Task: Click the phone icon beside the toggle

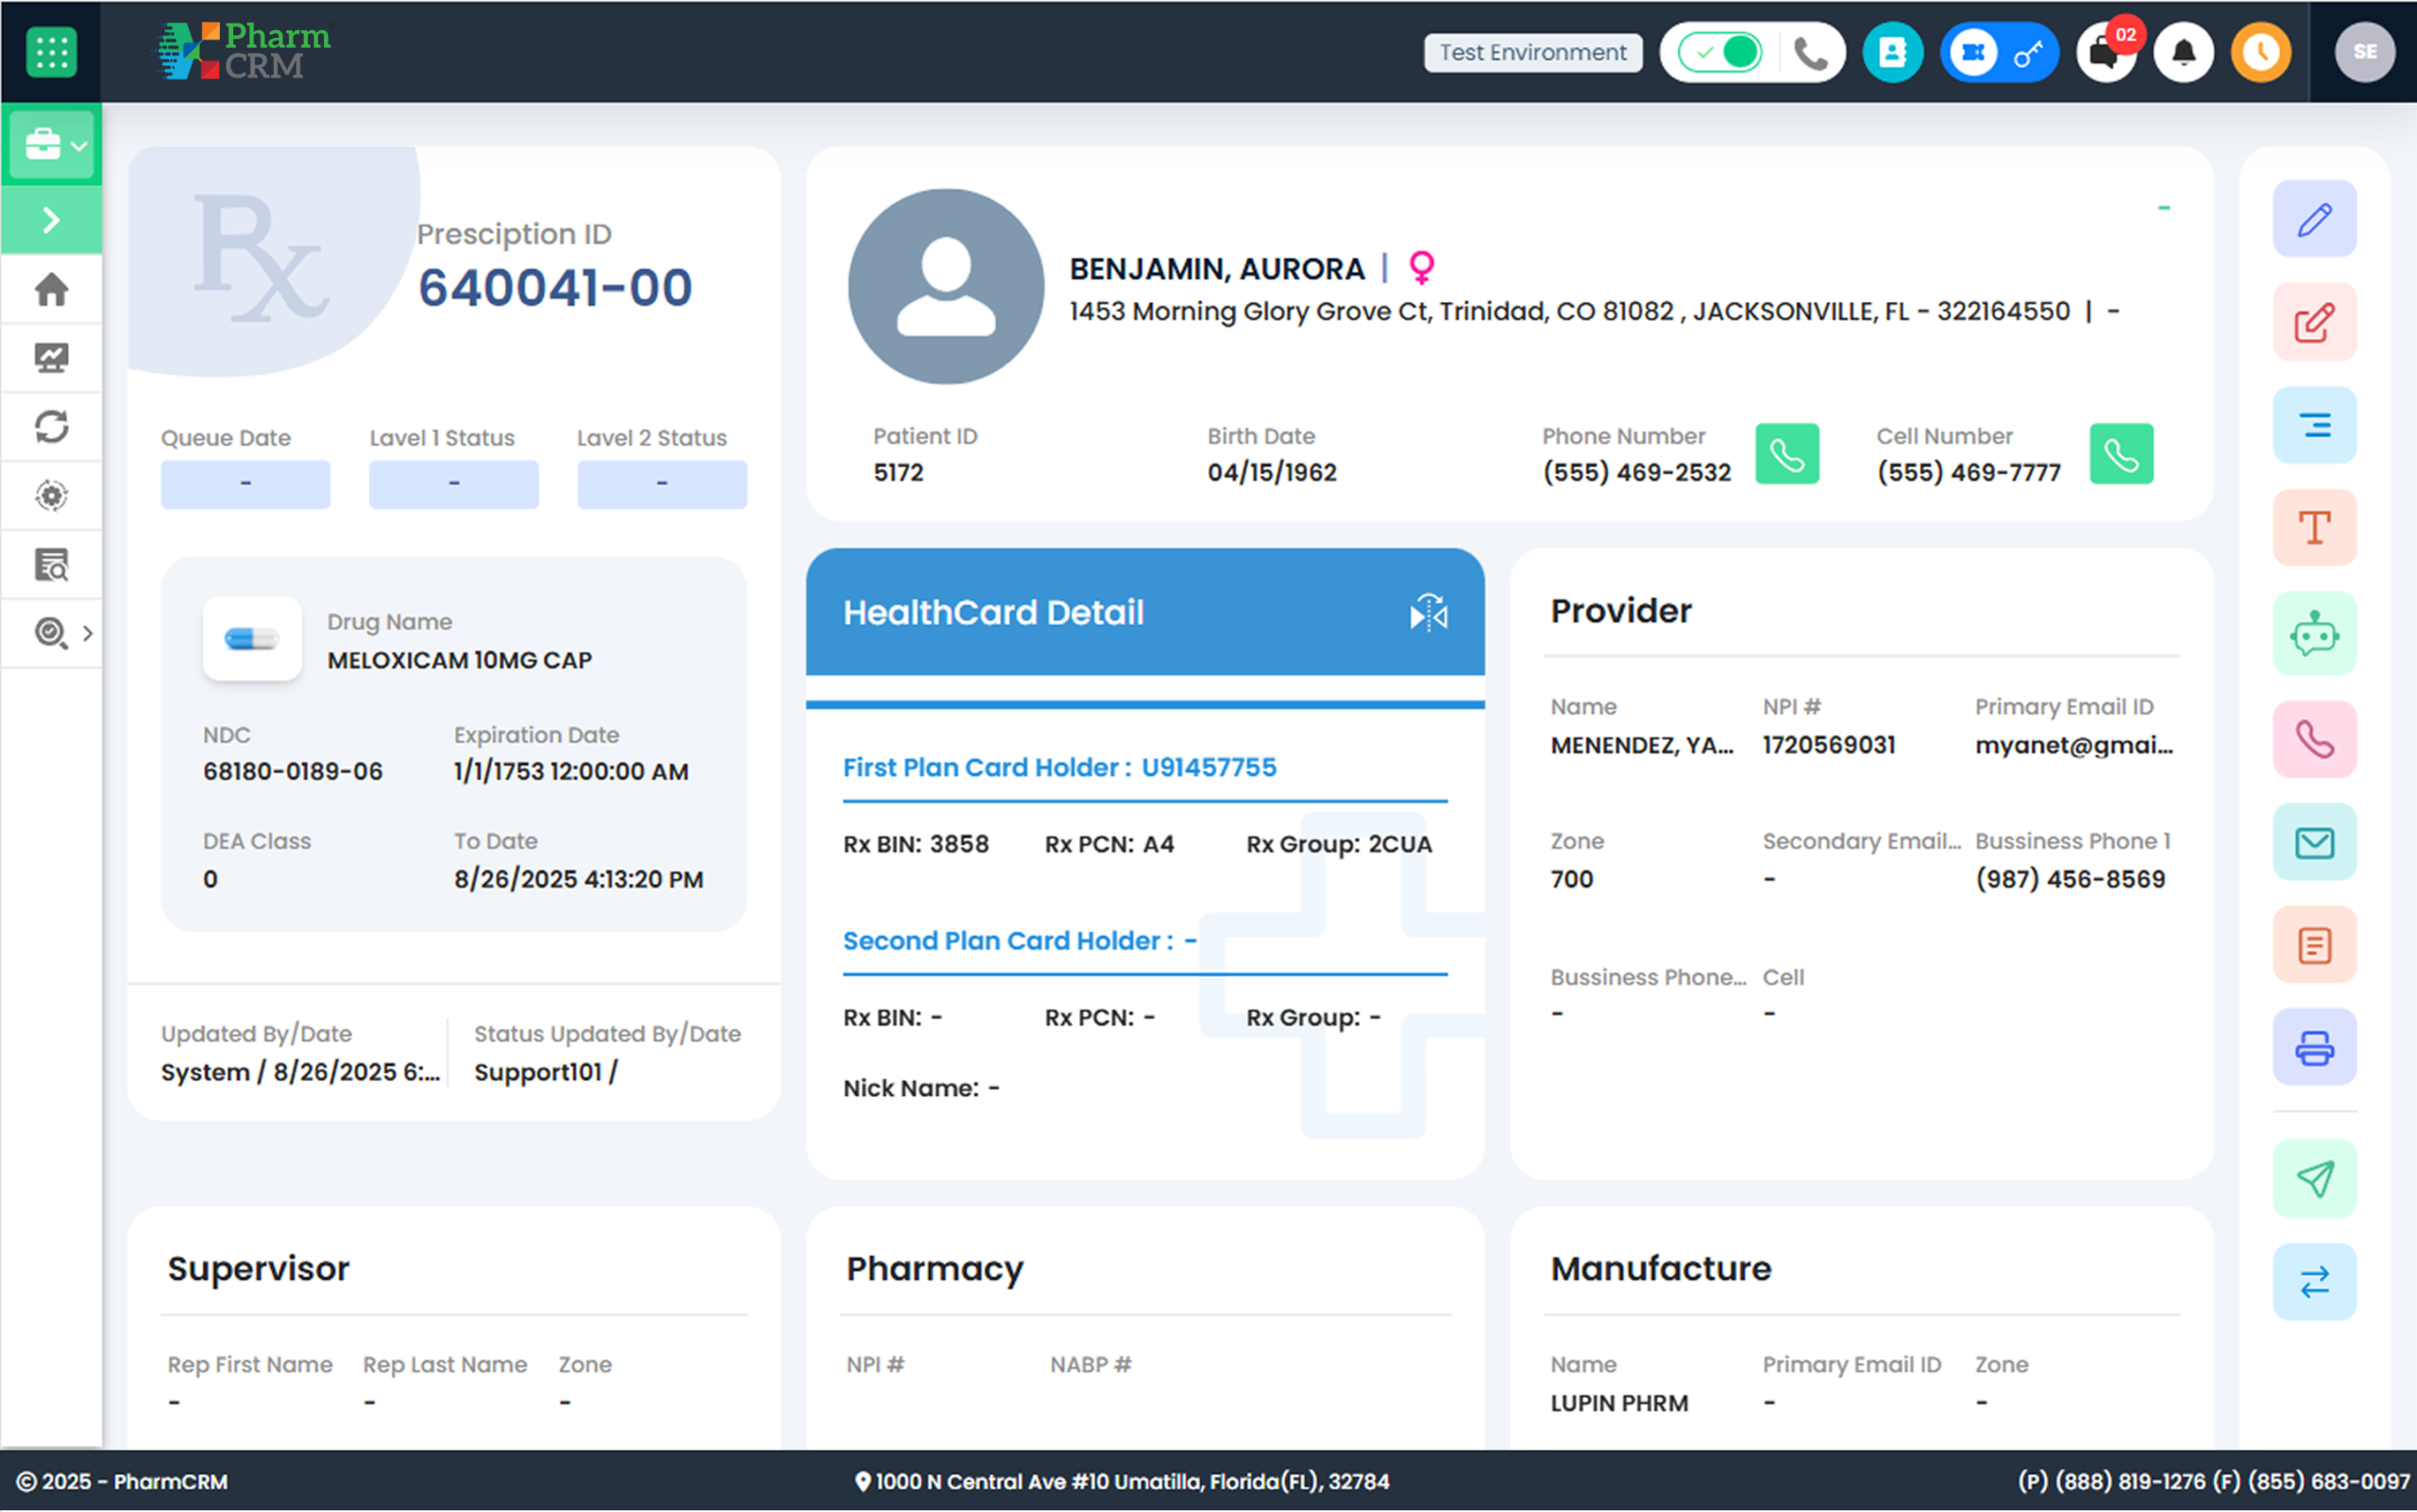Action: pos(1810,52)
